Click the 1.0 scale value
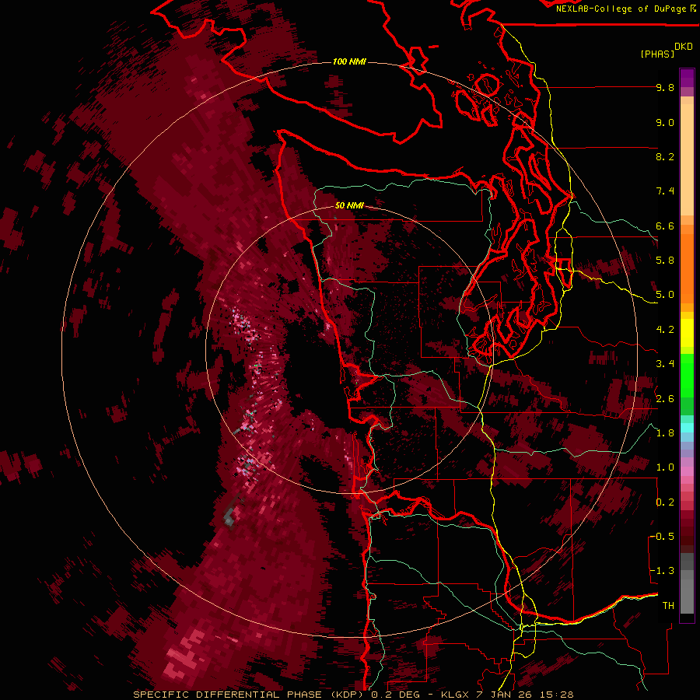 tap(665, 467)
